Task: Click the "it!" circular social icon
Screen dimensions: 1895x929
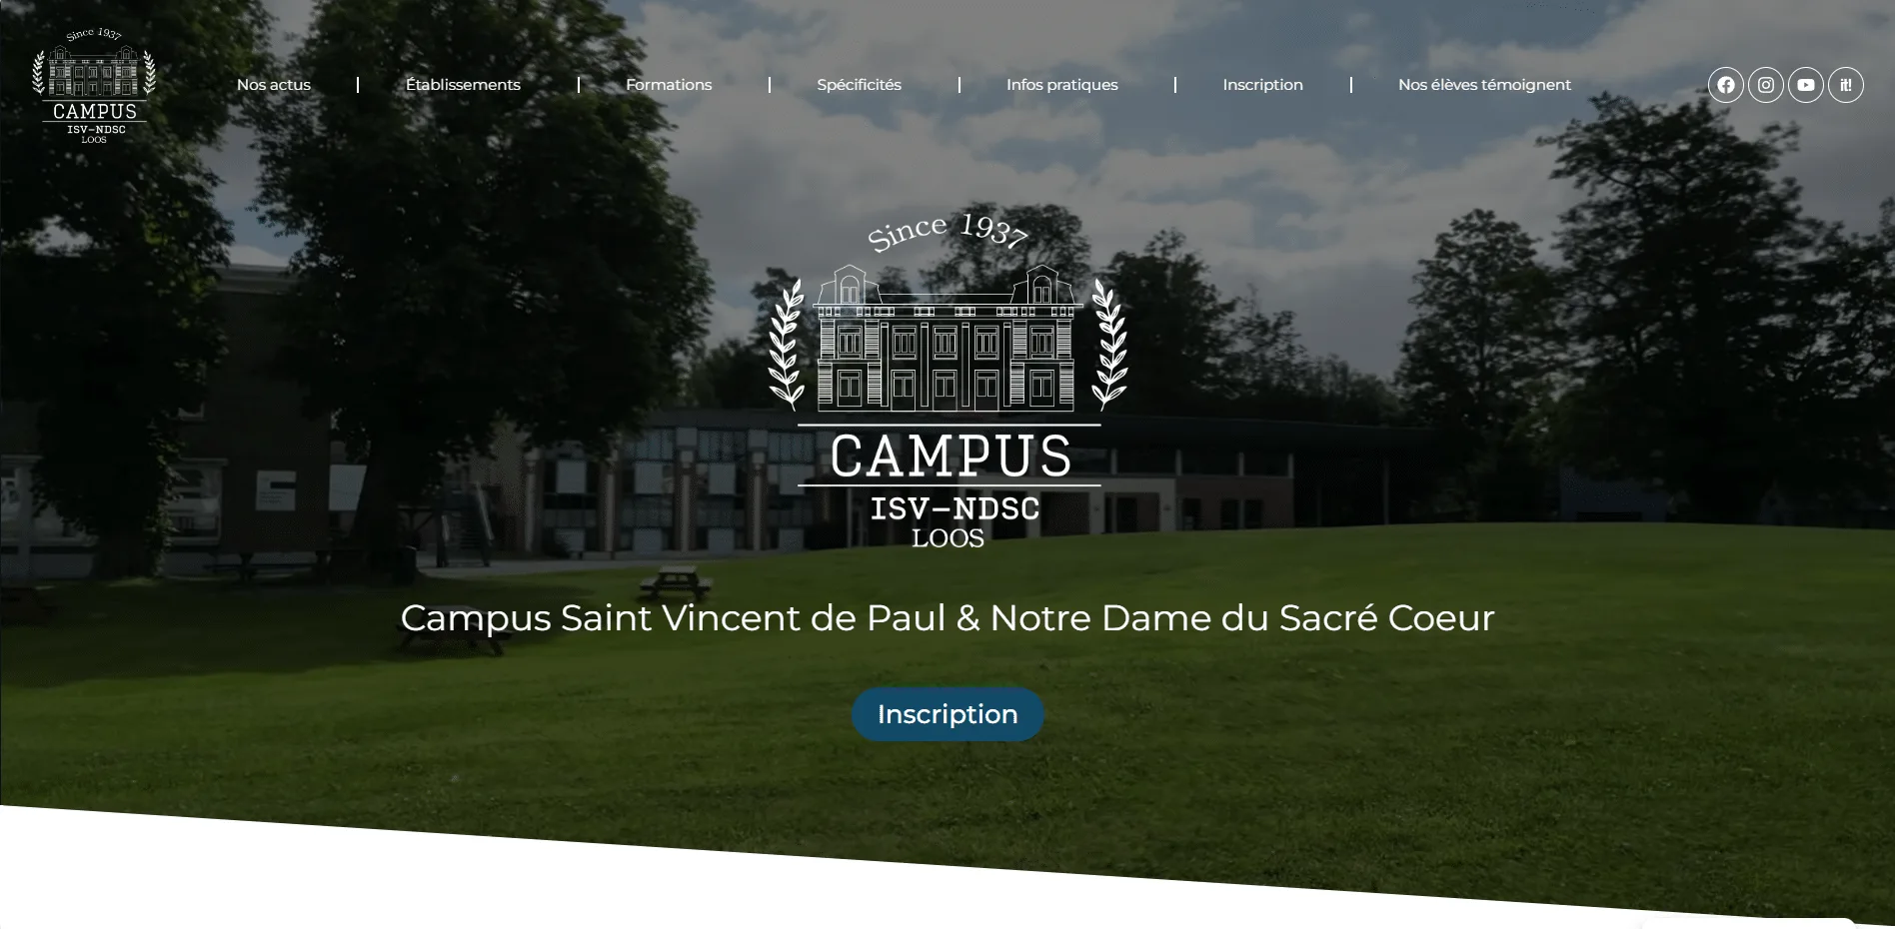Action: (x=1845, y=85)
